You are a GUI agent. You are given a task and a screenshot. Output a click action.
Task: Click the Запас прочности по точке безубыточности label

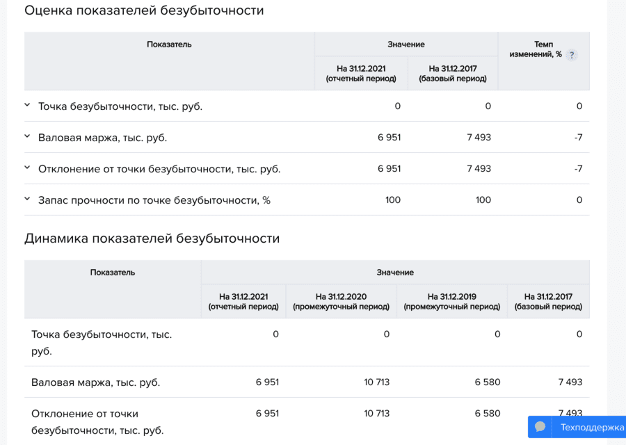[154, 200]
